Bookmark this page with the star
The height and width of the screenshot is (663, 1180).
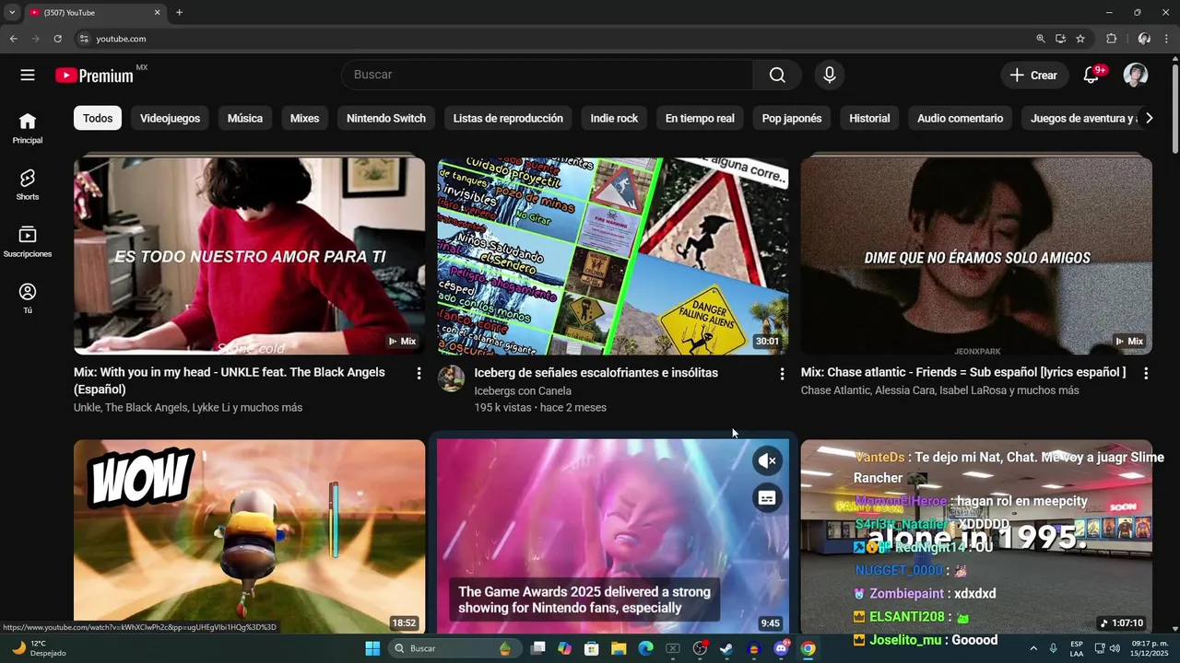tap(1080, 39)
